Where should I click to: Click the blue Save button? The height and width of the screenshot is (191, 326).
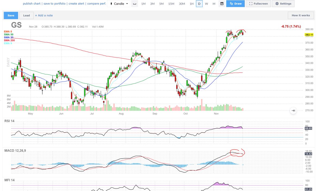11,16
